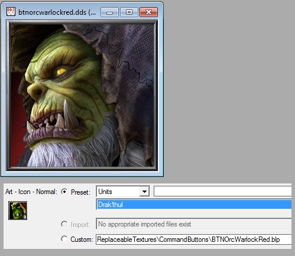This screenshot has width=295, height=256.
Task: Click the small orc icon preview
Action: (18, 211)
